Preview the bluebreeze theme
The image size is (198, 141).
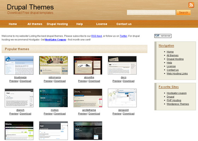tap(14, 81)
